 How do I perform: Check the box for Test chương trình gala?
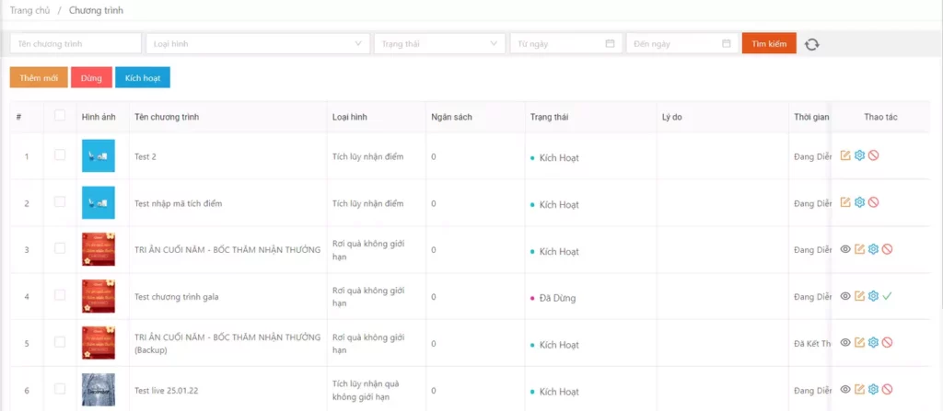click(60, 296)
